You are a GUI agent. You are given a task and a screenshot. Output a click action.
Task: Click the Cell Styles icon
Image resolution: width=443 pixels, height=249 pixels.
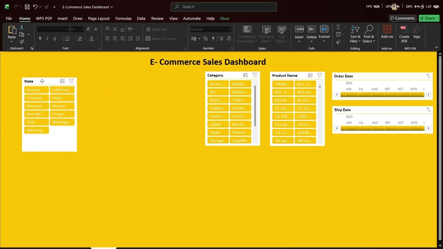coord(282,29)
